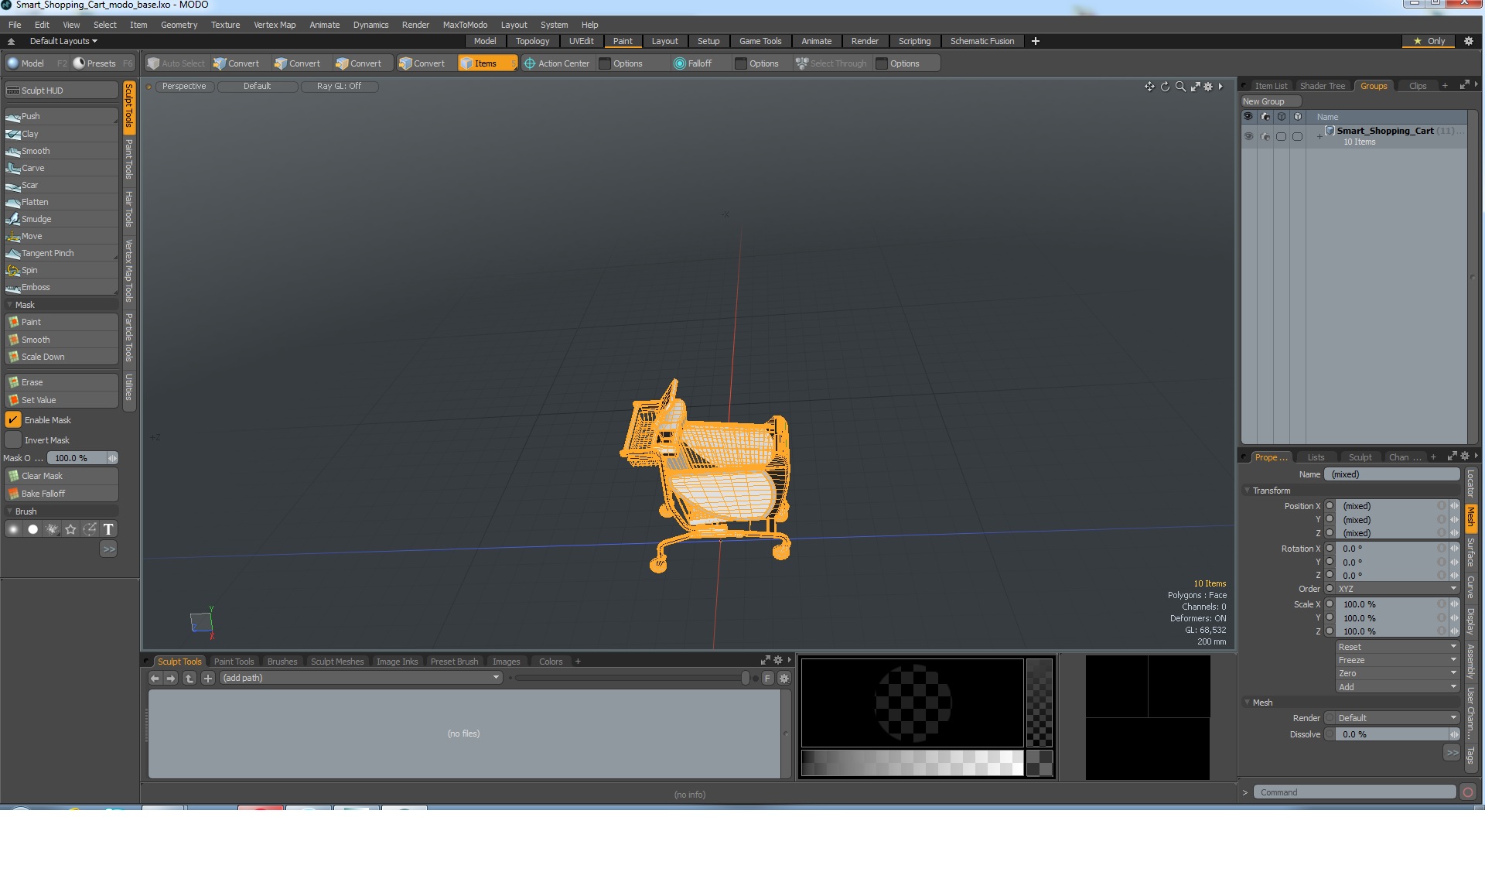1485x896 pixels.
Task: Collapse the Brush section
Action: point(10,511)
